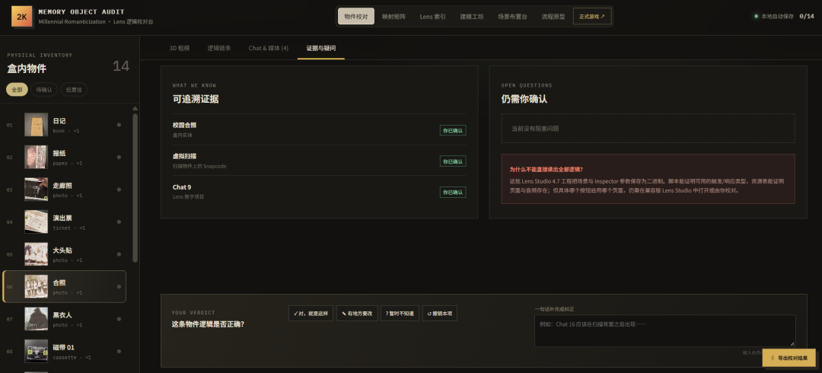This screenshot has height=373, width=822.
Task: Open the 建模工坊 tab
Action: click(472, 16)
